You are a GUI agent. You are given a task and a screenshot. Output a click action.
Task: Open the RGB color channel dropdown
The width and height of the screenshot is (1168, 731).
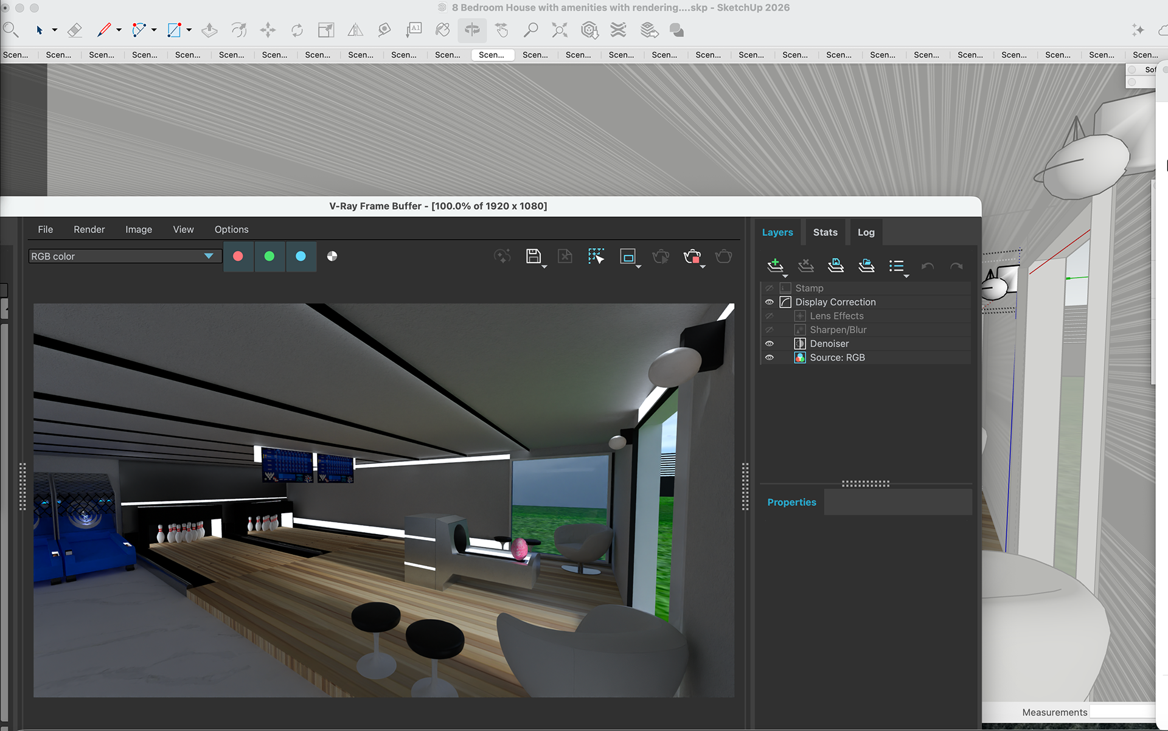[x=209, y=256]
